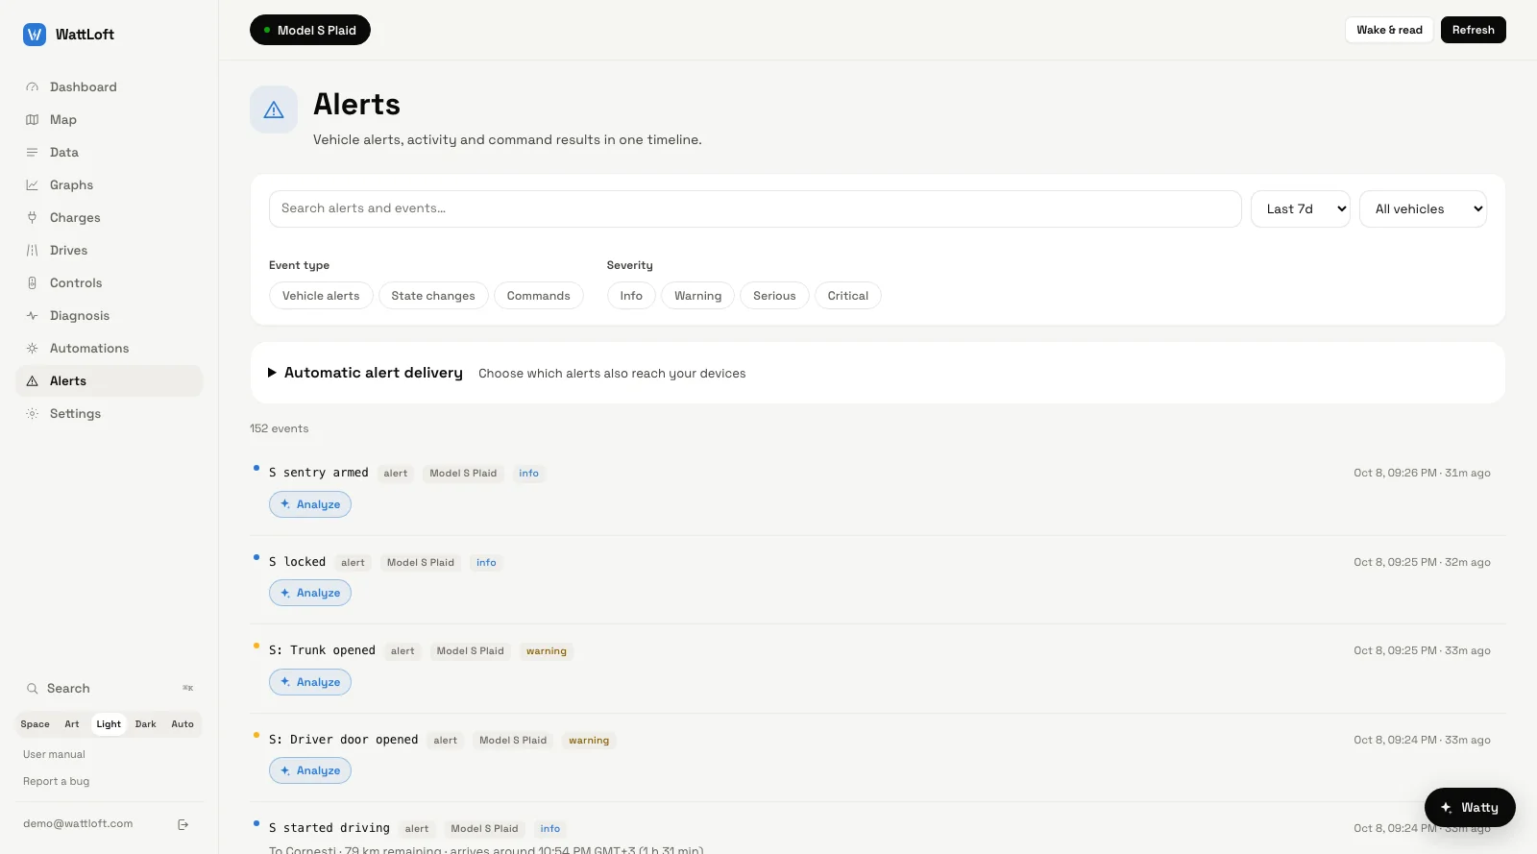The width and height of the screenshot is (1537, 854).
Task: Click the Alerts triangle icon in sidebar
Action: [32, 381]
